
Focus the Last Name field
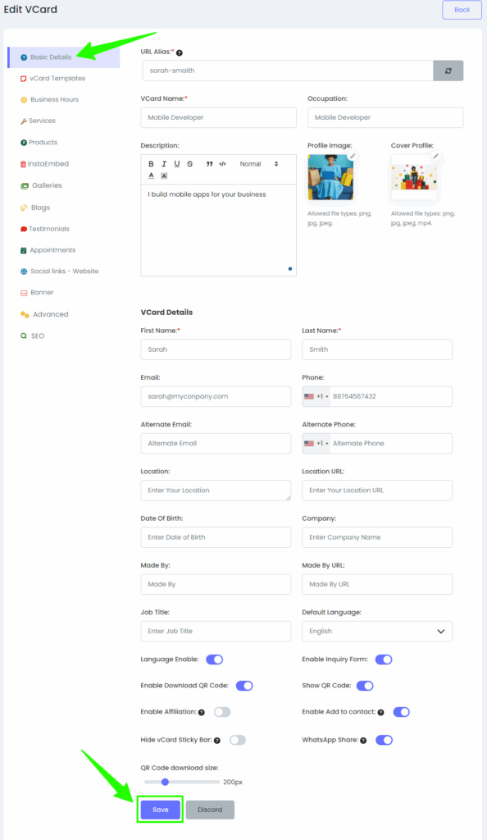(x=377, y=349)
